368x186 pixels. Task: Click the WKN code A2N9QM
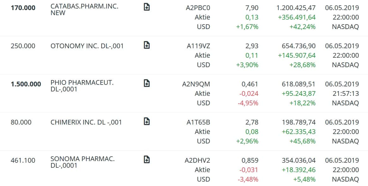[196, 84]
